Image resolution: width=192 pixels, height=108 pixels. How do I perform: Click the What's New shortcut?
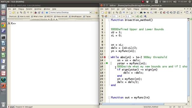pyautogui.click(x=37, y=16)
